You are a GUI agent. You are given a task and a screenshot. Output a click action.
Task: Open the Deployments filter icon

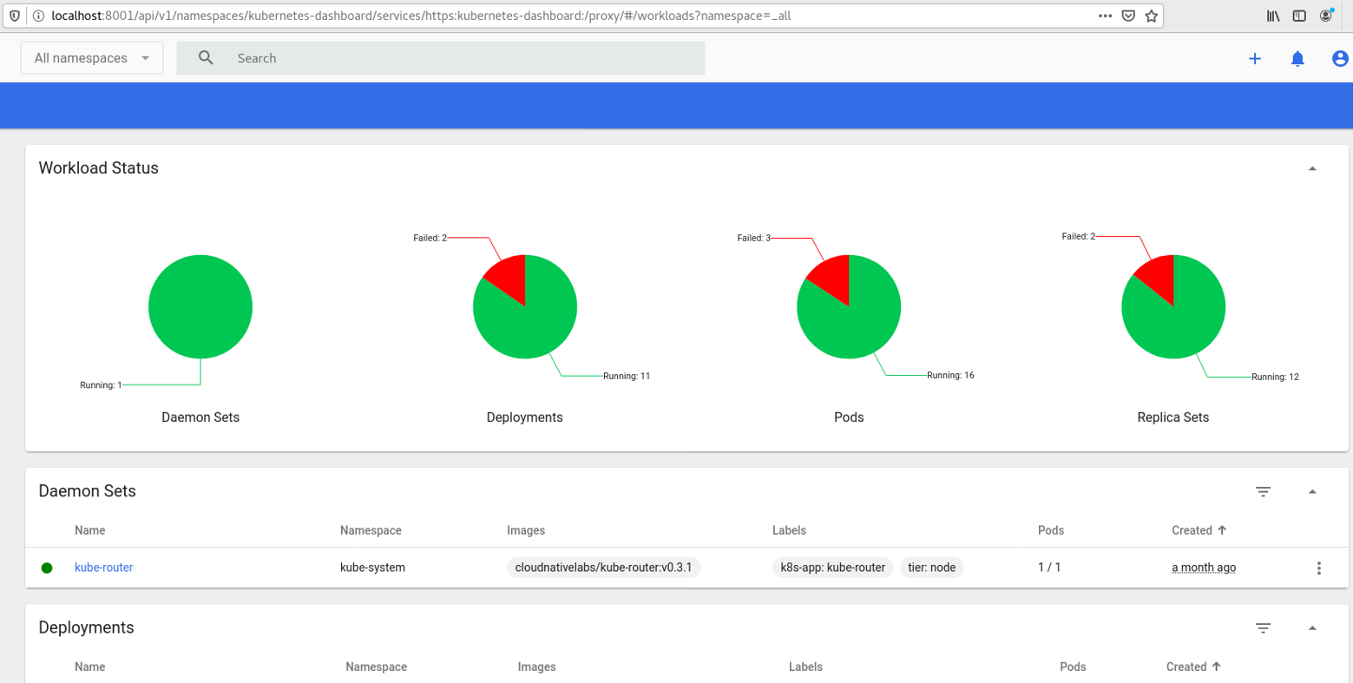coord(1264,627)
